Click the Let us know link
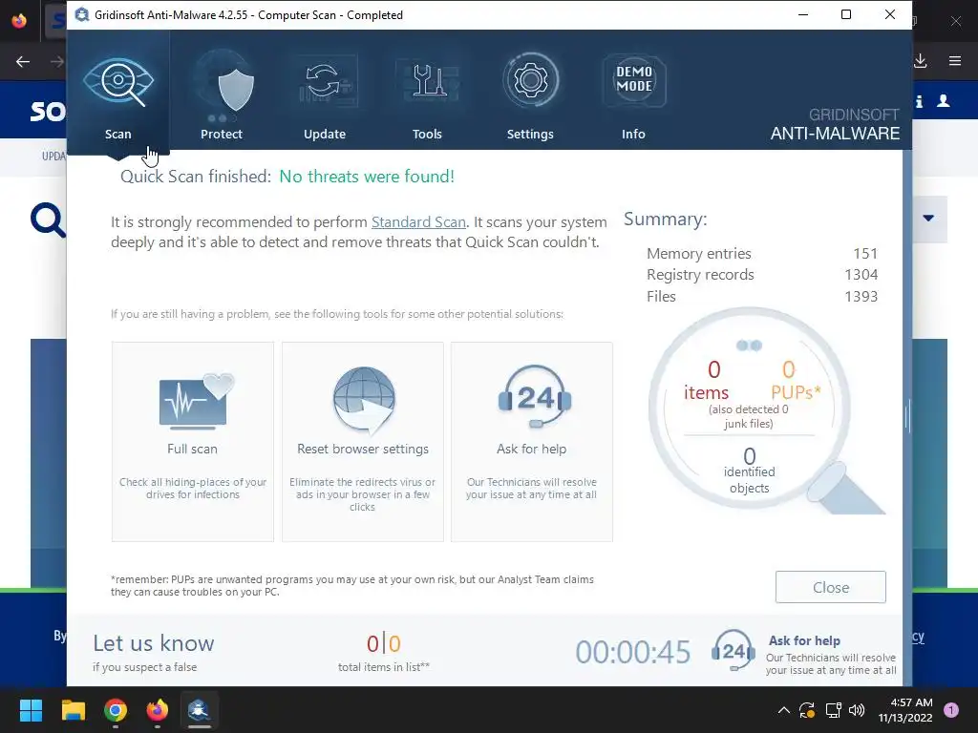This screenshot has width=978, height=733. point(154,642)
